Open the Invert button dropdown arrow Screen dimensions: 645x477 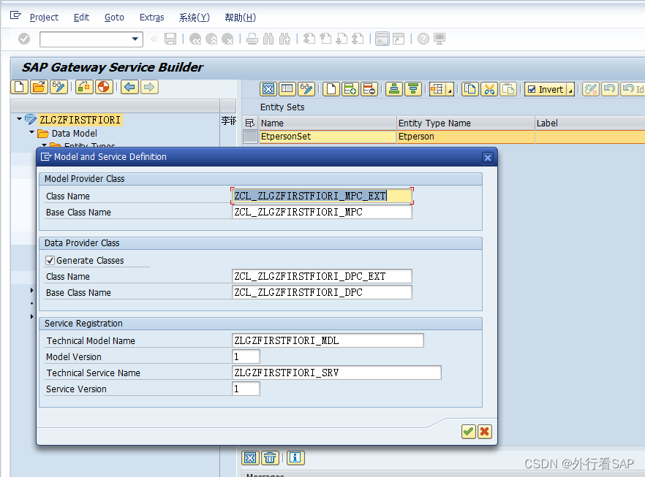coord(570,90)
